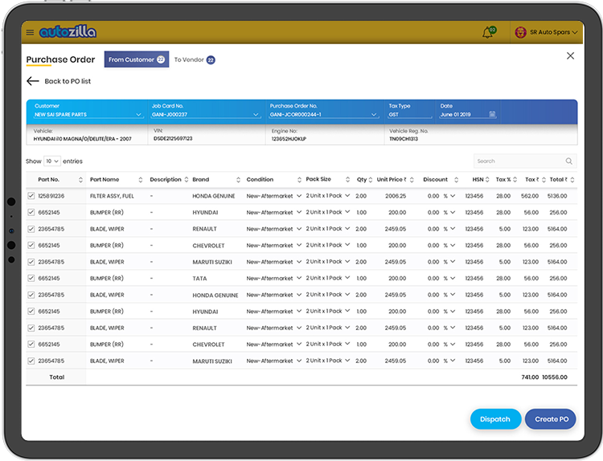This screenshot has height=461, width=603.
Task: Click the Date field June 01 2019
Action: coord(468,115)
